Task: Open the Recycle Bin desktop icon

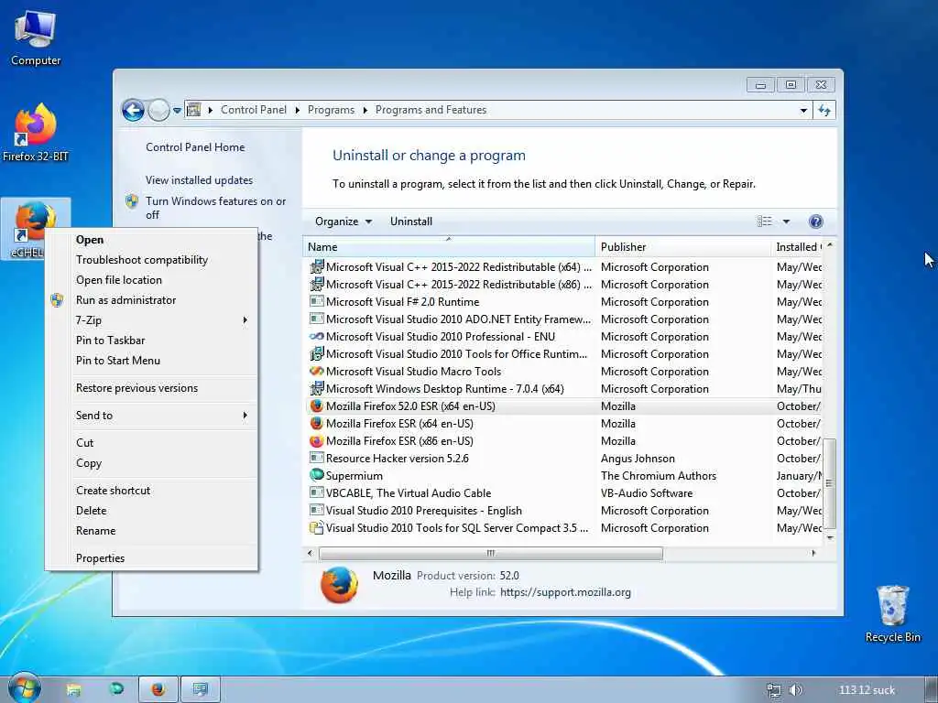Action: pyautogui.click(x=892, y=614)
